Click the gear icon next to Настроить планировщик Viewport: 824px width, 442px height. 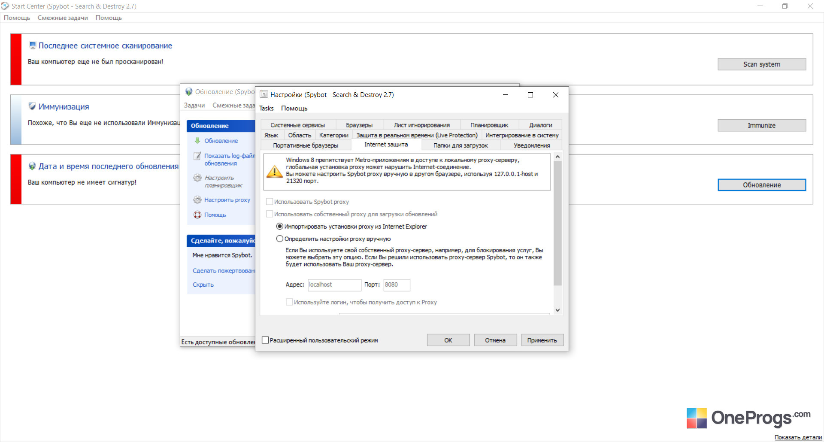[x=197, y=178]
